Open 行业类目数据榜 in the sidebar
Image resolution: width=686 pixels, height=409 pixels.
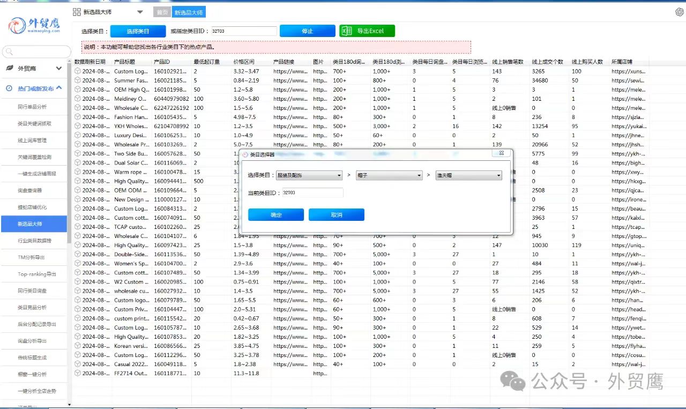pyautogui.click(x=34, y=241)
